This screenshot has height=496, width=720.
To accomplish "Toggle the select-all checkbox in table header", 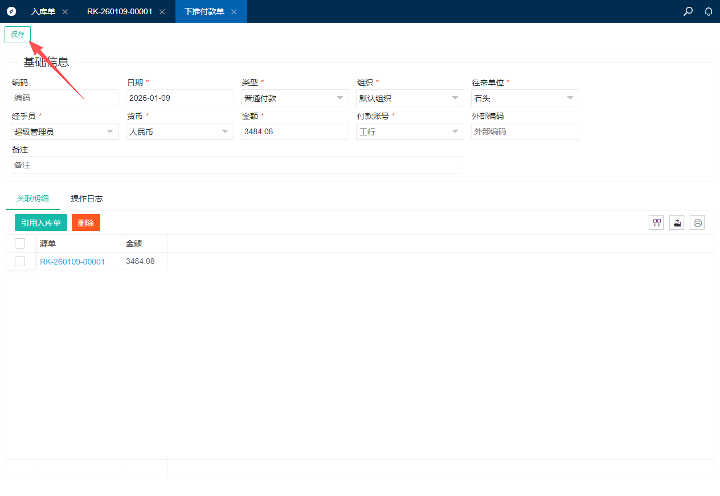I will (x=20, y=243).
